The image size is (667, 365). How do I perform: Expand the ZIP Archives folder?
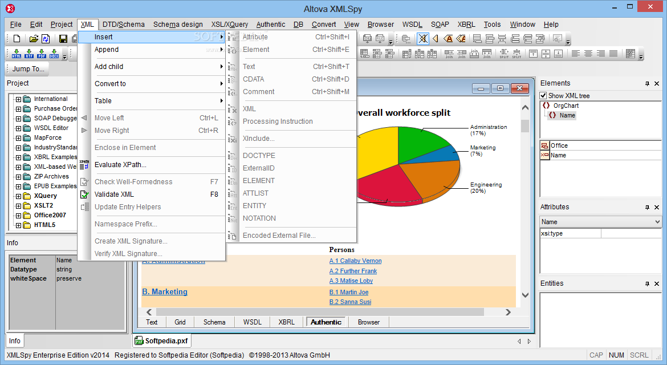tap(18, 177)
